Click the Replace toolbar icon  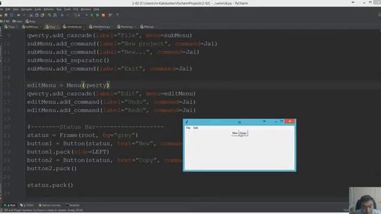[x=55, y=15]
